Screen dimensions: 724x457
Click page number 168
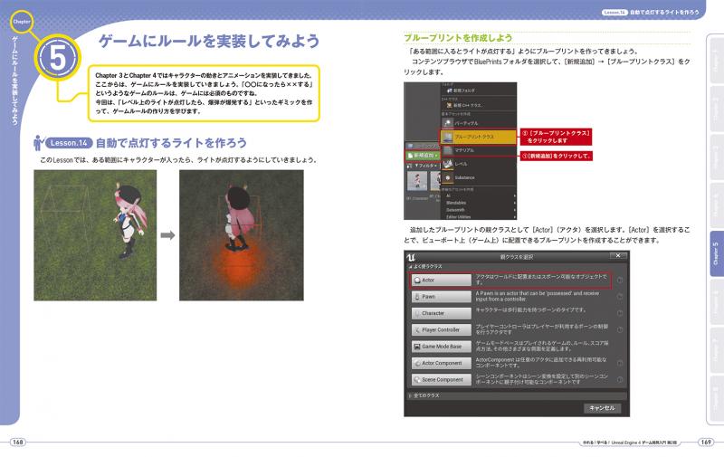(x=17, y=442)
